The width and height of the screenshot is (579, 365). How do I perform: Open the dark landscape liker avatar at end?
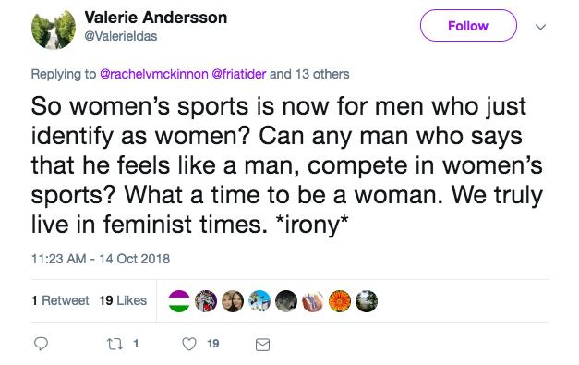(367, 301)
